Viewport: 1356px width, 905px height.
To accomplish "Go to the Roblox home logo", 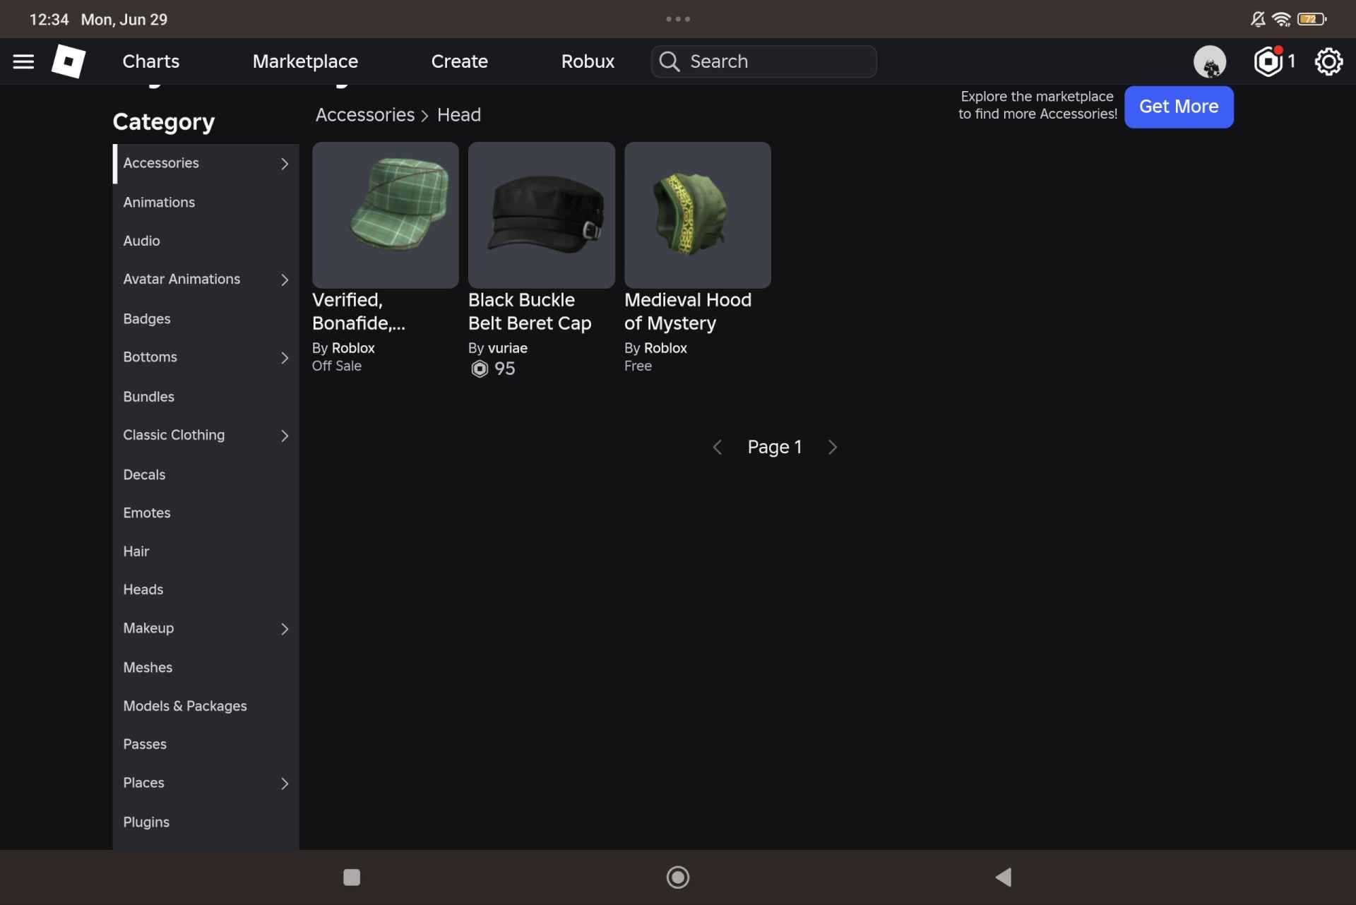I will pyautogui.click(x=69, y=61).
